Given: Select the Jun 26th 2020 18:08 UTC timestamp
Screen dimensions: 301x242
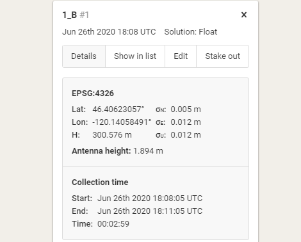Looking at the screenshot, I should coord(109,32).
